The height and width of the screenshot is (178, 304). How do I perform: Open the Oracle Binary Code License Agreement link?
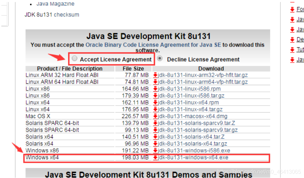pos(153,45)
